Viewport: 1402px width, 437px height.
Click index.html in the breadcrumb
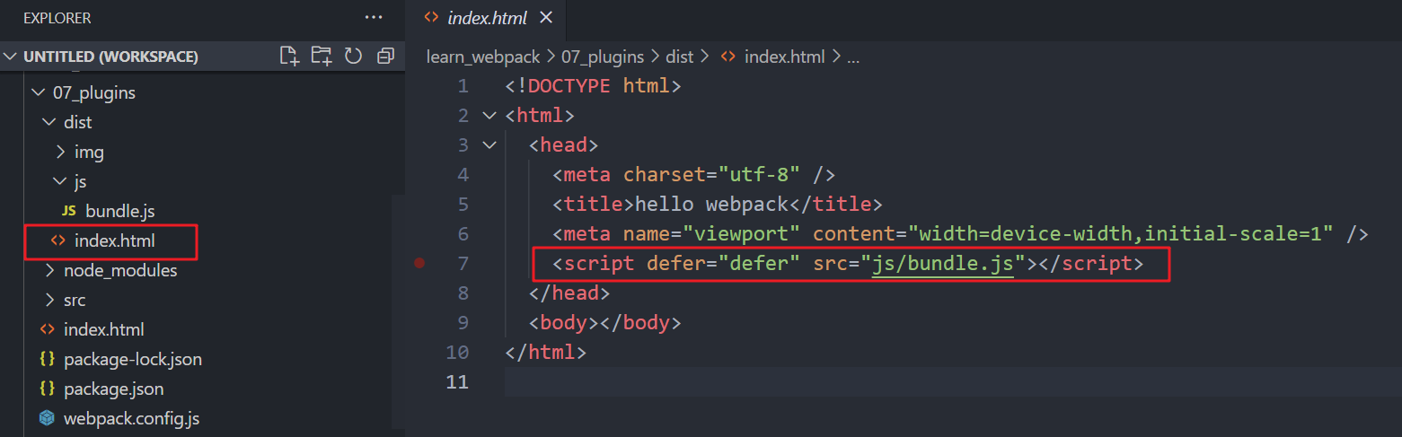785,57
